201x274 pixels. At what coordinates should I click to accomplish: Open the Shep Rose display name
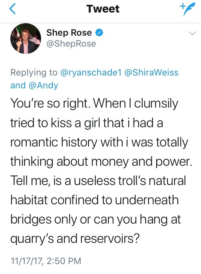pyautogui.click(x=69, y=33)
